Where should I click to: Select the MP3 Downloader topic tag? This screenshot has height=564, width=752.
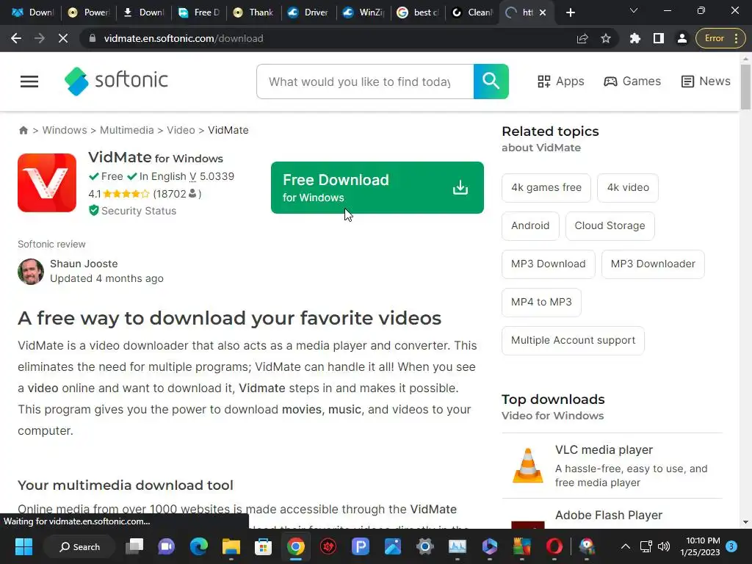tap(653, 264)
